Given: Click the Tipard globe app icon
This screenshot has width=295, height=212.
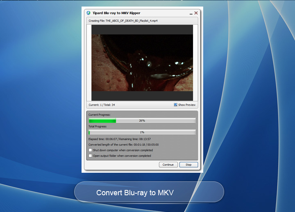Looking at the screenshot, I should 88,13.
